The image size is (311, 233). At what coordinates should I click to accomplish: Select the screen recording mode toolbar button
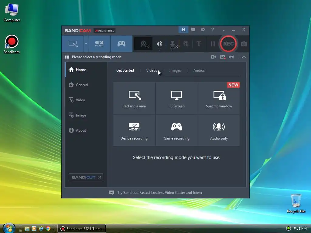[x=73, y=44]
